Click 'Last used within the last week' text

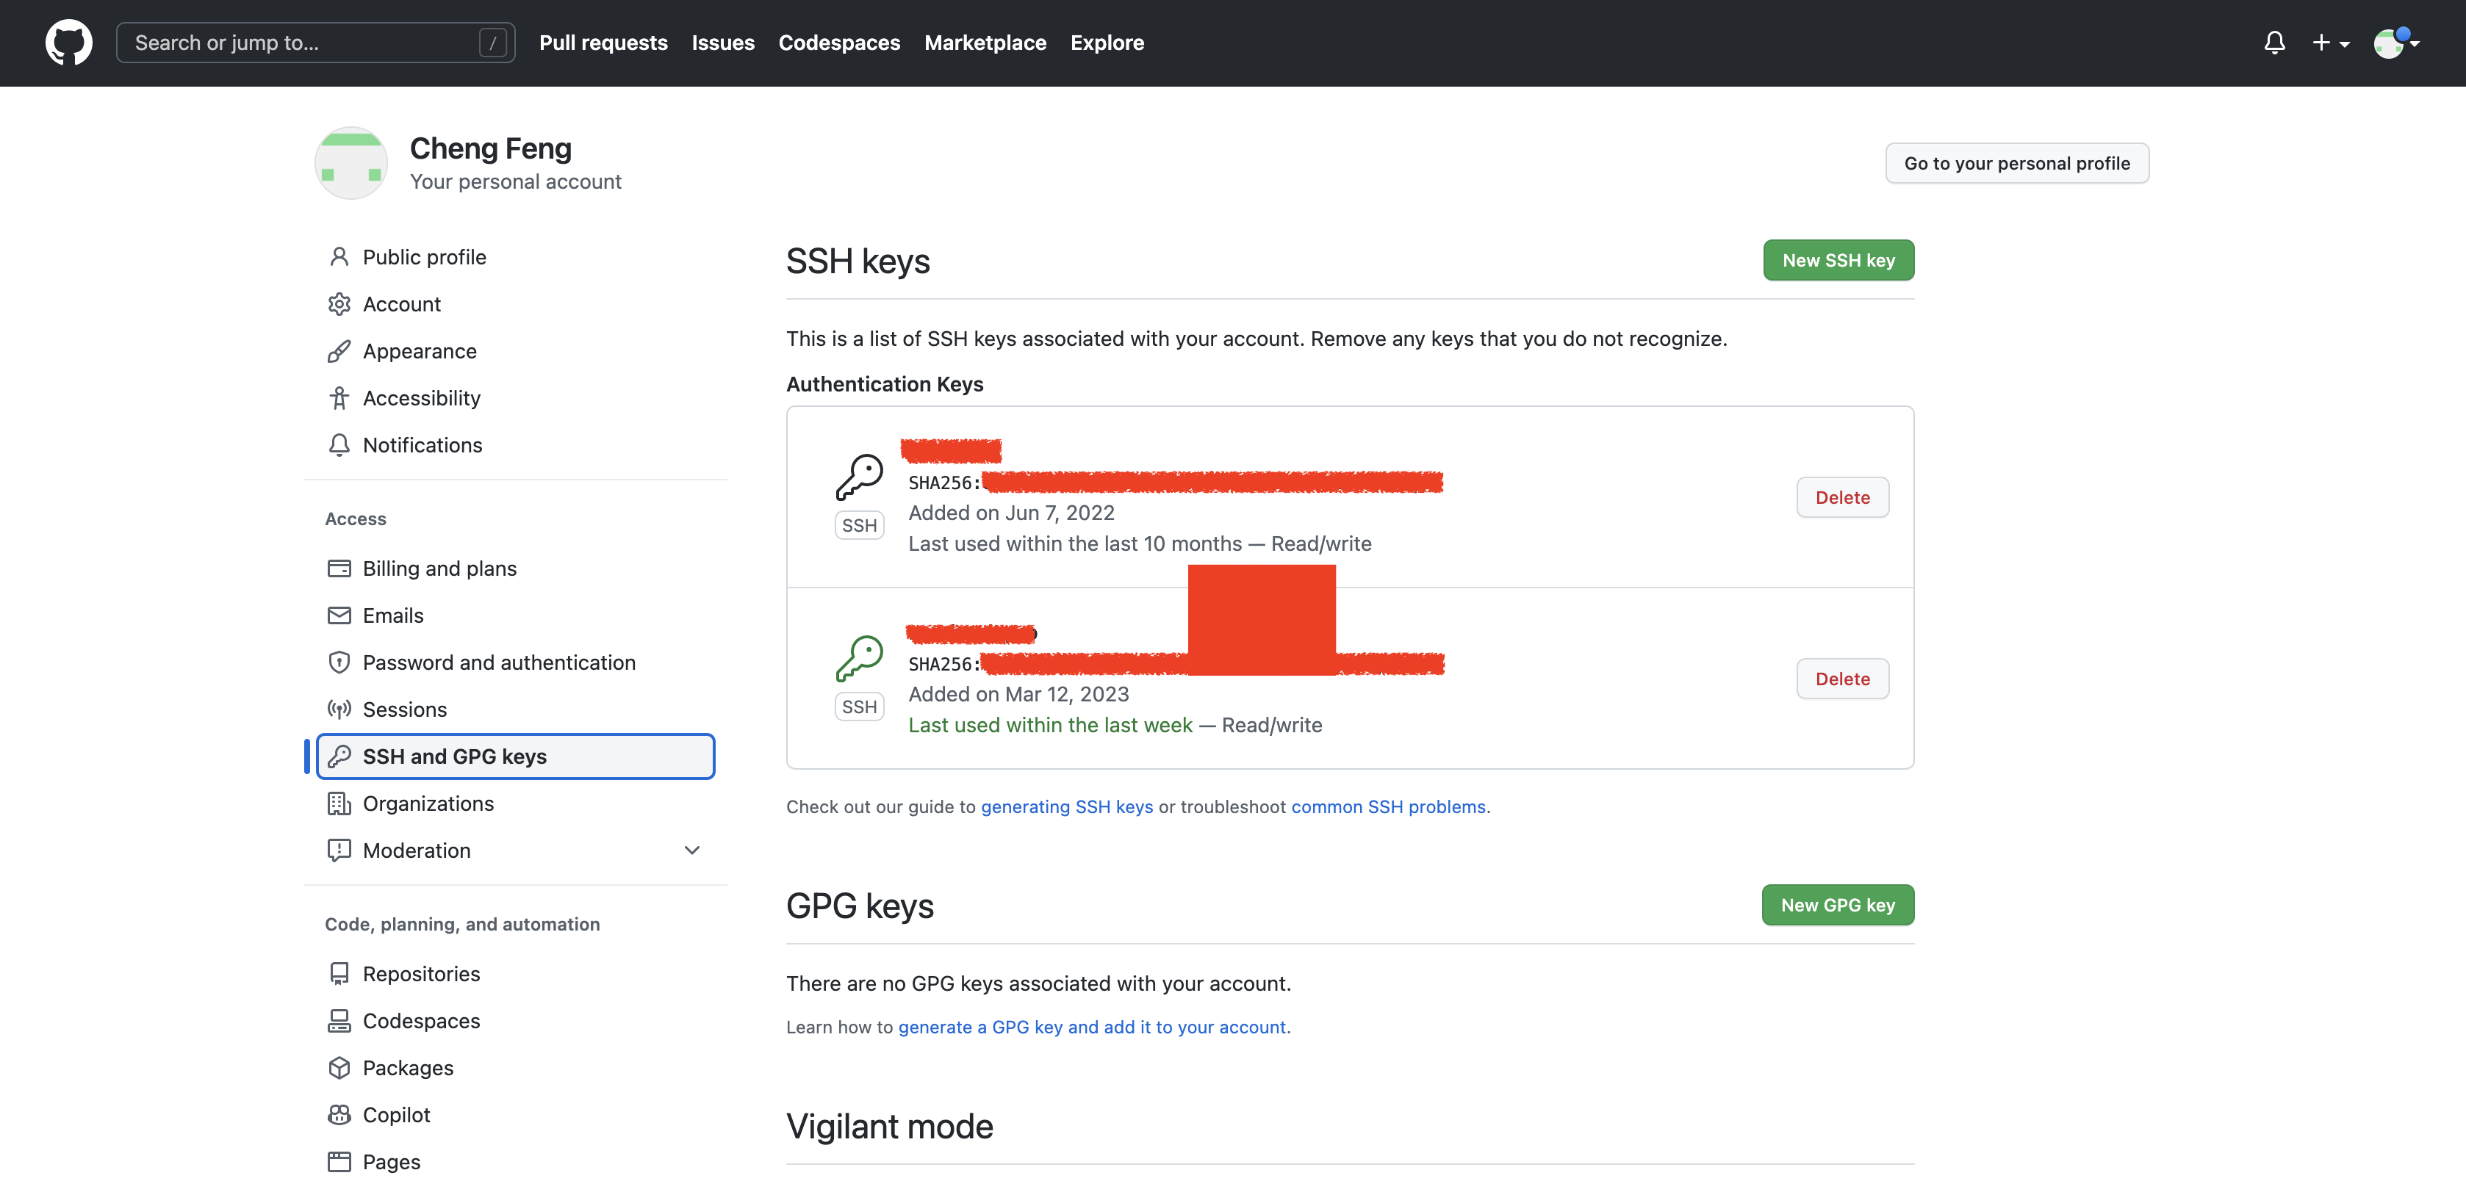[1050, 726]
